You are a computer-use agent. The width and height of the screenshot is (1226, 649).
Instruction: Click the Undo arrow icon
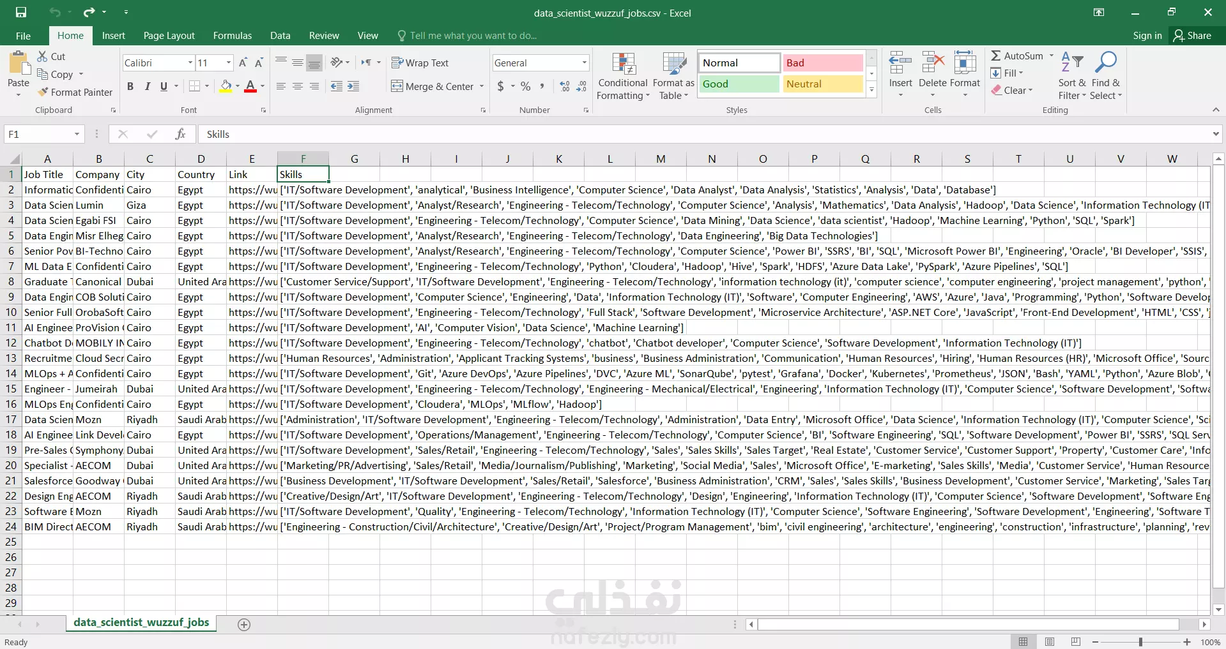(x=55, y=12)
